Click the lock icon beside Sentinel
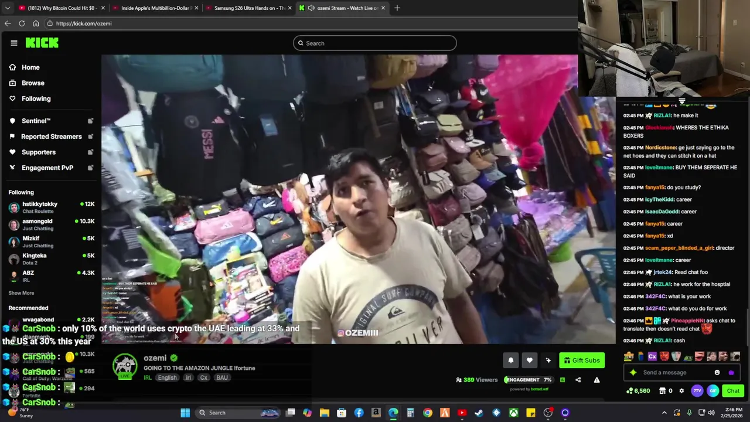The image size is (750, 422). tap(90, 121)
